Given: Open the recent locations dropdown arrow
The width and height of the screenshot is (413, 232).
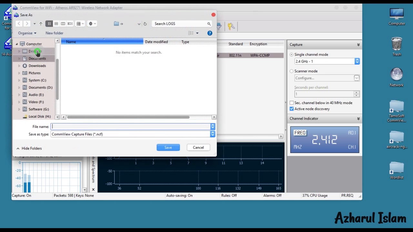Looking at the screenshot, I should [x=35, y=24].
